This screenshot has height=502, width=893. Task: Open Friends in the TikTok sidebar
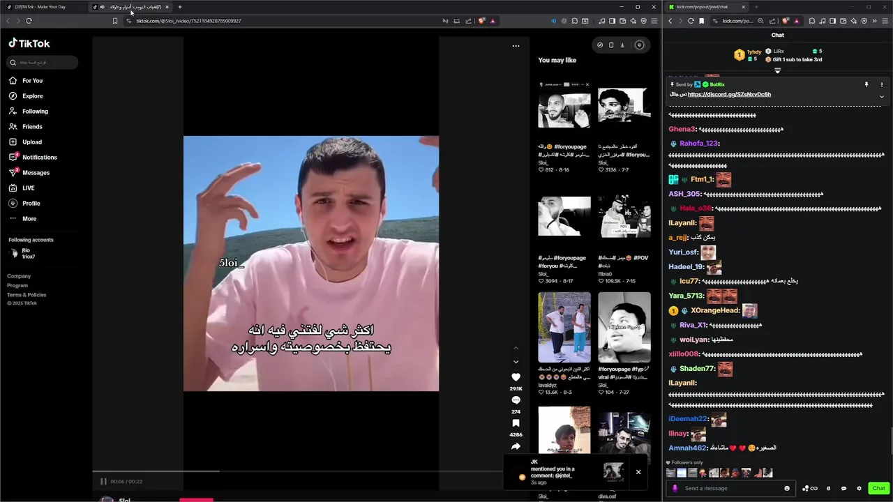tap(27, 127)
